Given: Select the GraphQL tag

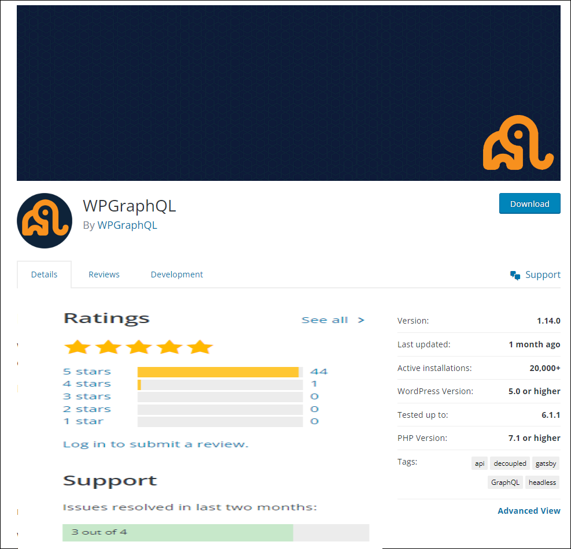Looking at the screenshot, I should (x=505, y=482).
